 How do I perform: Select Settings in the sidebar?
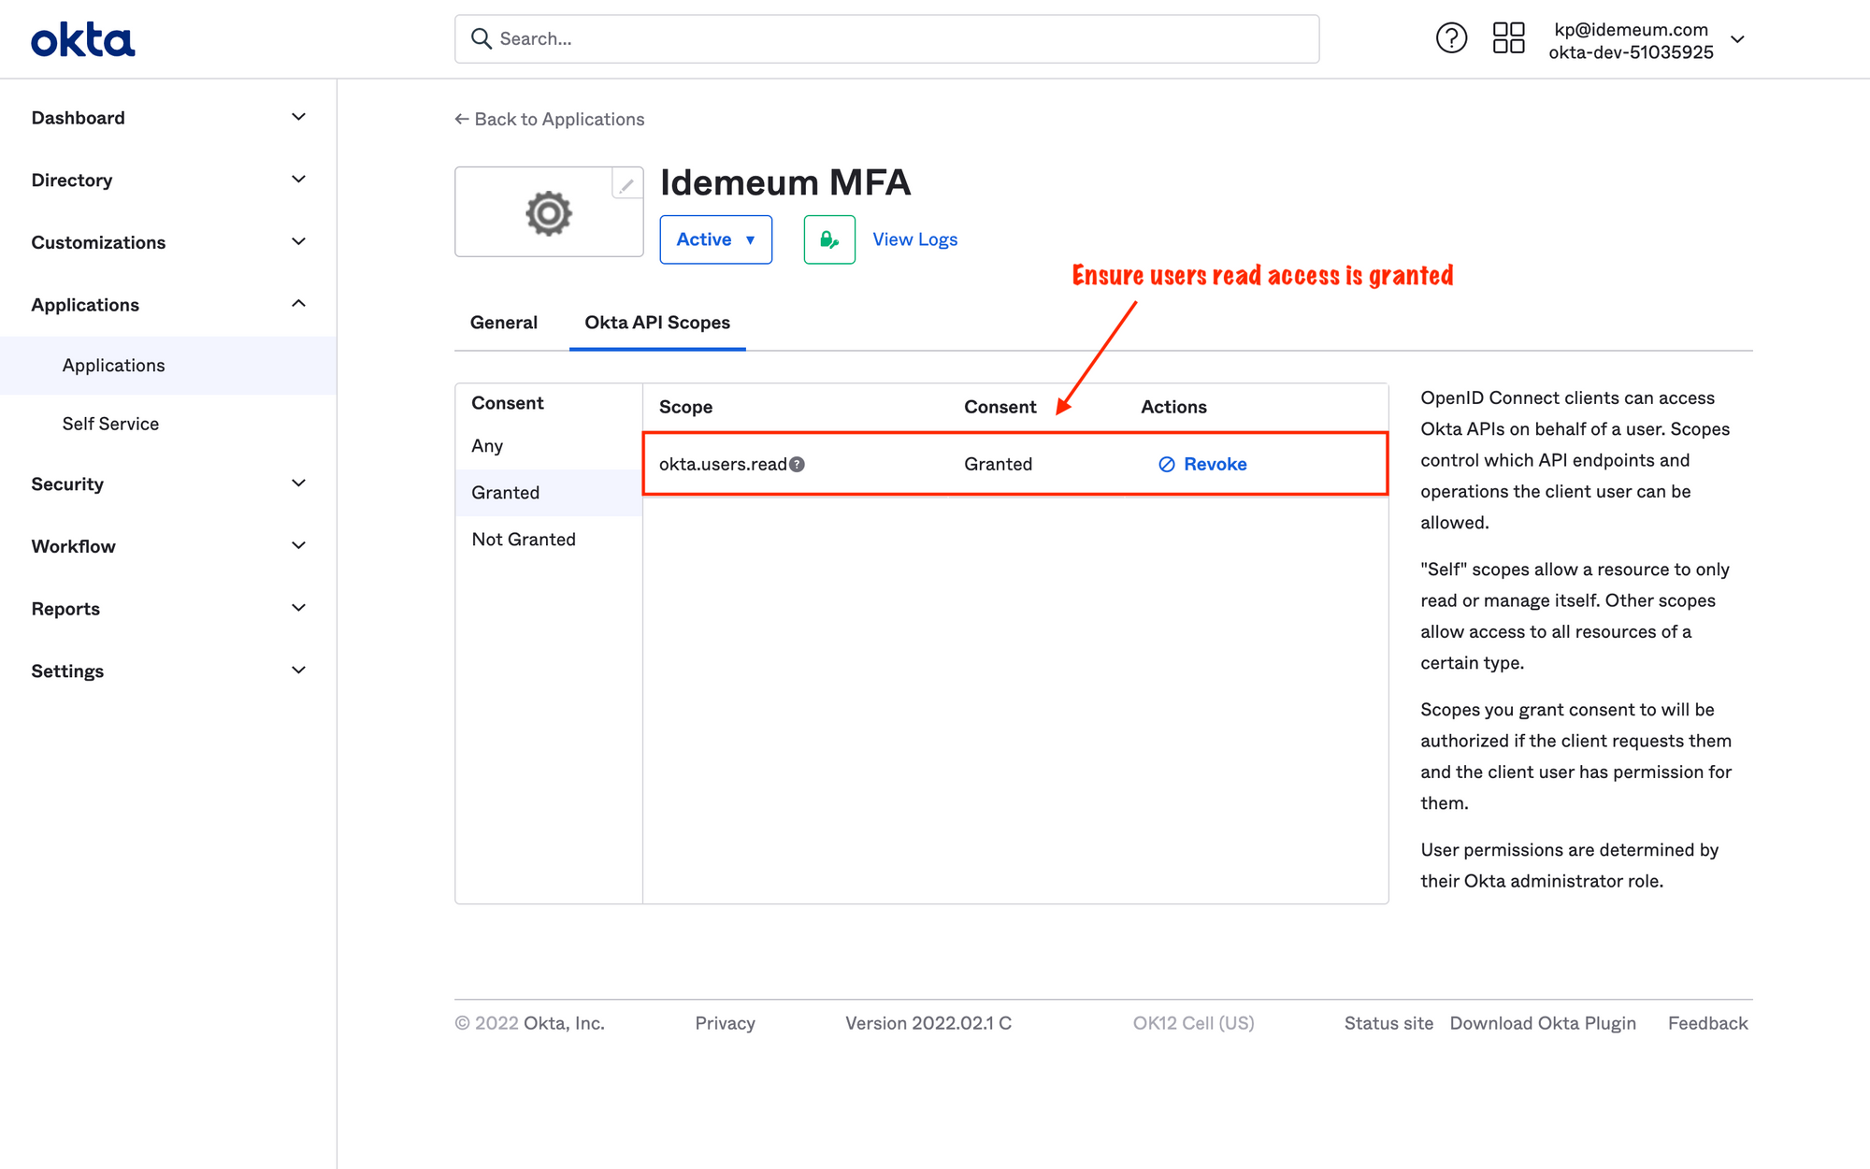[x=67, y=671]
